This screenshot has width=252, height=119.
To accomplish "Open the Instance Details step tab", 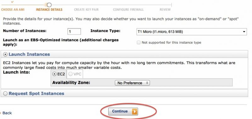I will (49, 10).
